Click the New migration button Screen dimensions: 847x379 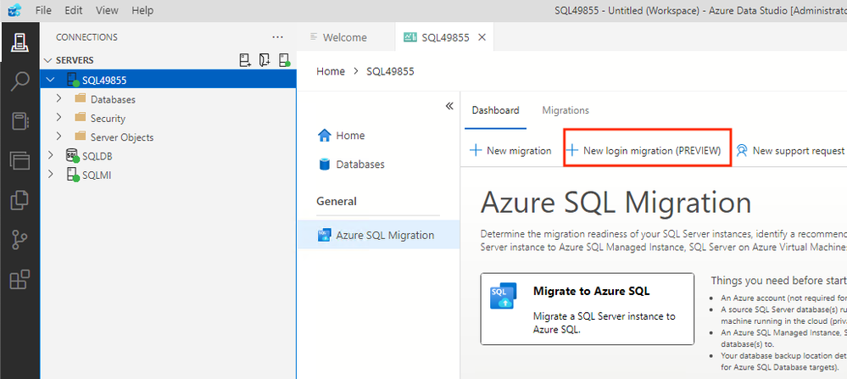(510, 151)
